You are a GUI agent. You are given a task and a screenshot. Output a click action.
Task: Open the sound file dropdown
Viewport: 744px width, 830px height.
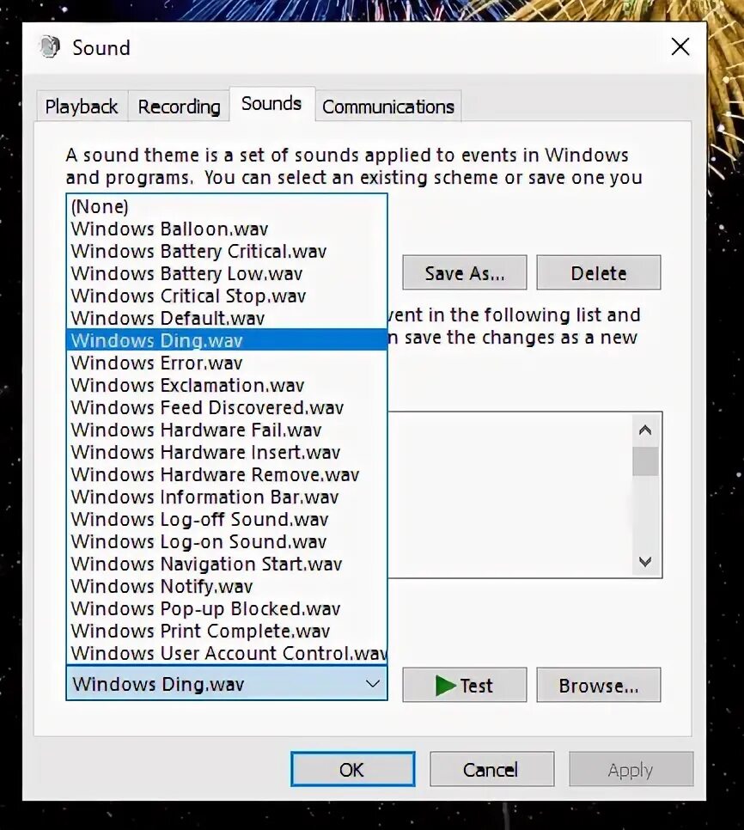coord(373,684)
